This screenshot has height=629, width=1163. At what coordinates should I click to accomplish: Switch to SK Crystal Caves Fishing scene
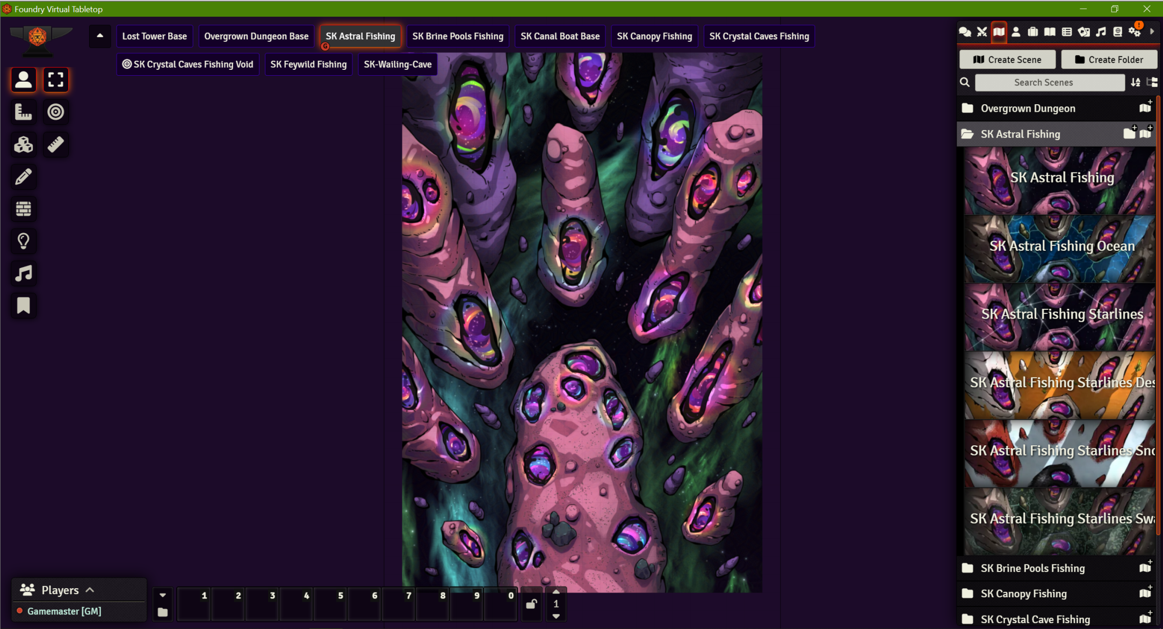[x=759, y=36]
